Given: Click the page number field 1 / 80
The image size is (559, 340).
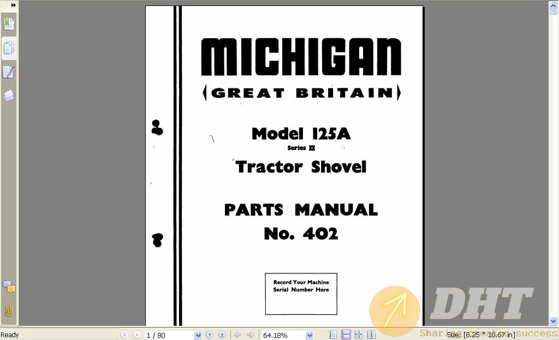Looking at the screenshot, I should (169, 336).
